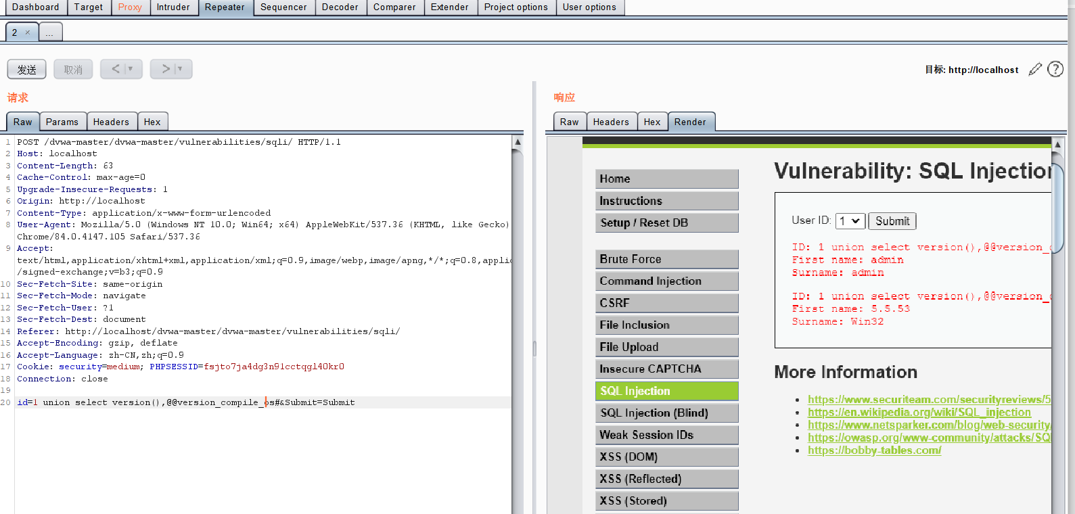Open the DVWA Home menu item
Screen dimensions: 1075x514
point(667,179)
